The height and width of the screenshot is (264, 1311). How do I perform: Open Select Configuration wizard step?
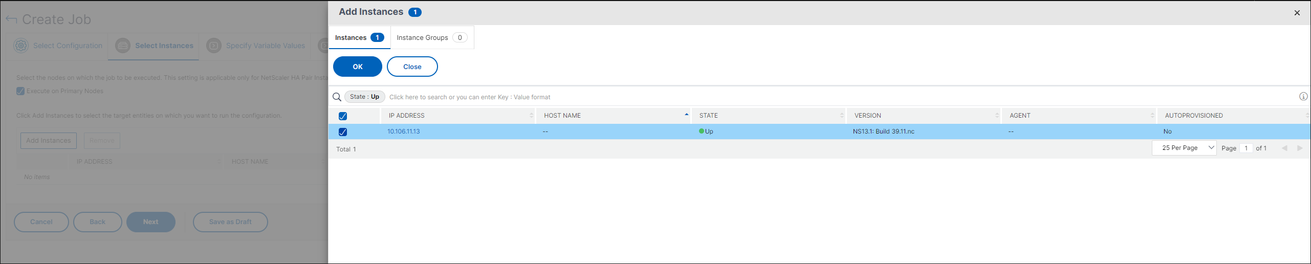coord(58,46)
